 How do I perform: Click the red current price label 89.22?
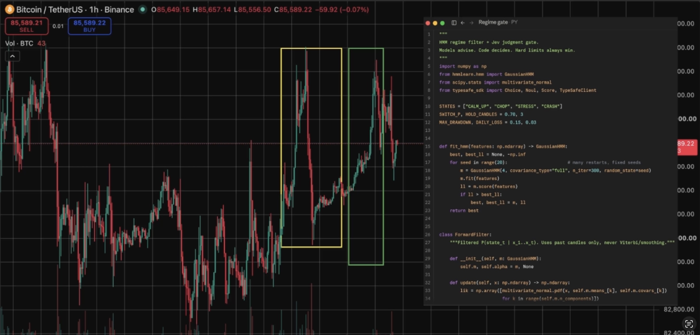click(687, 147)
